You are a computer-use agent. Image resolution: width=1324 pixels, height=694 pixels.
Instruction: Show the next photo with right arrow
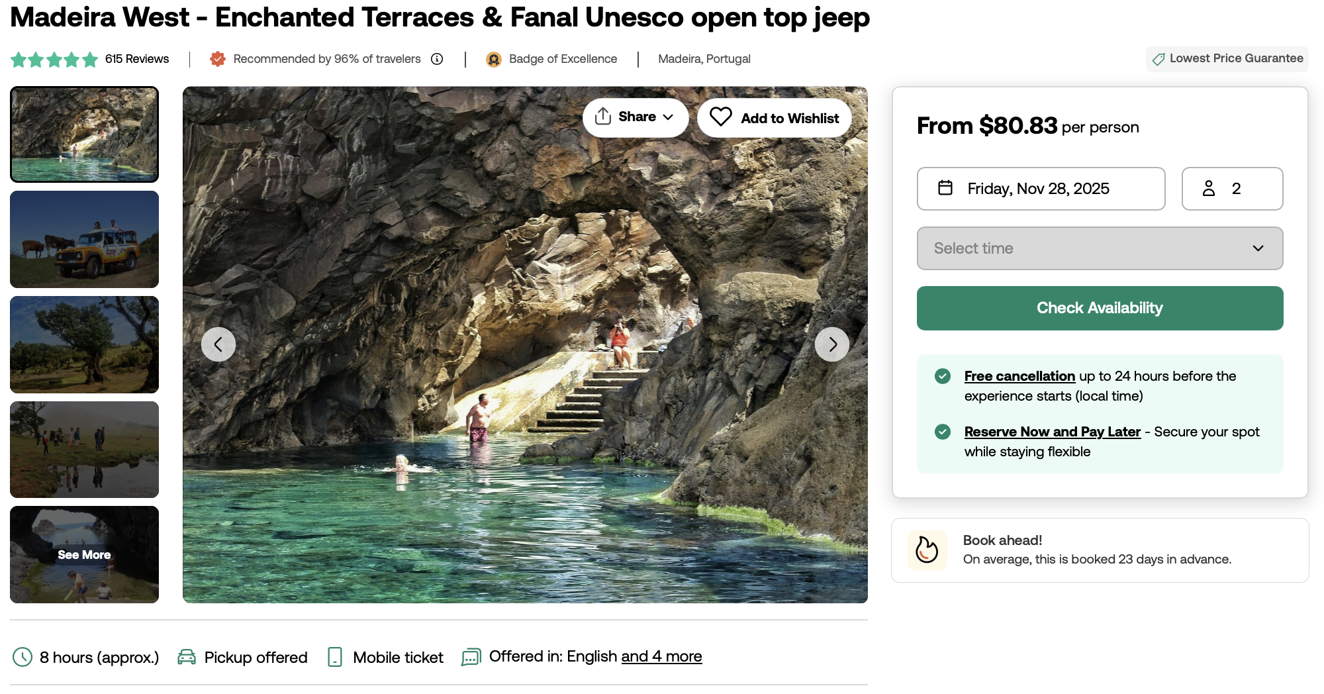(832, 344)
